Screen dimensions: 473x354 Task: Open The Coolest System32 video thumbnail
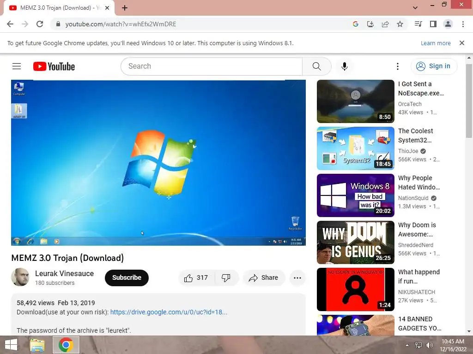click(355, 148)
